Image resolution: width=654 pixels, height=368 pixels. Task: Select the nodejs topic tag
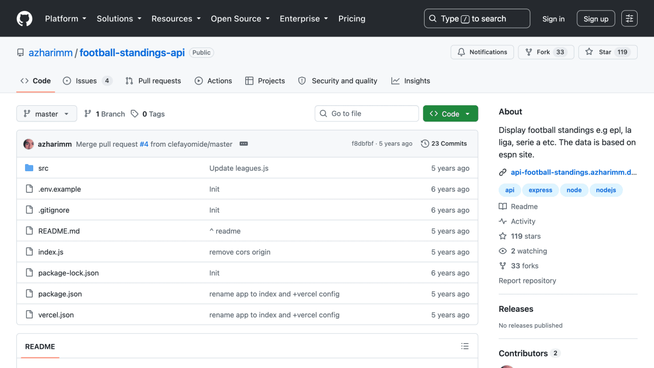[x=606, y=190]
